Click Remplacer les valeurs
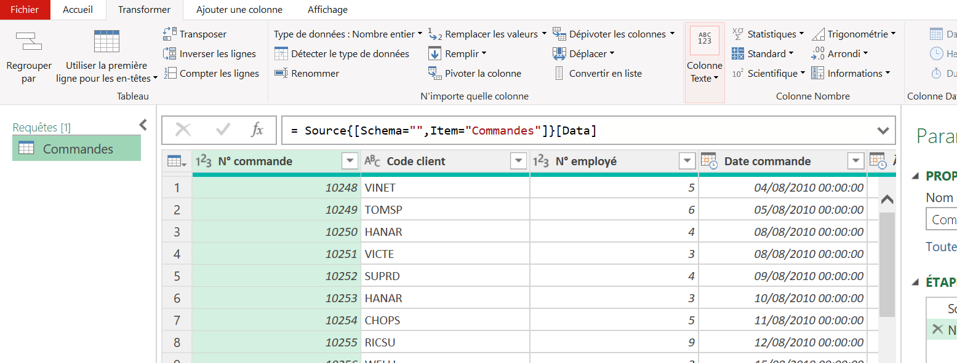The height and width of the screenshot is (363, 957). [483, 34]
